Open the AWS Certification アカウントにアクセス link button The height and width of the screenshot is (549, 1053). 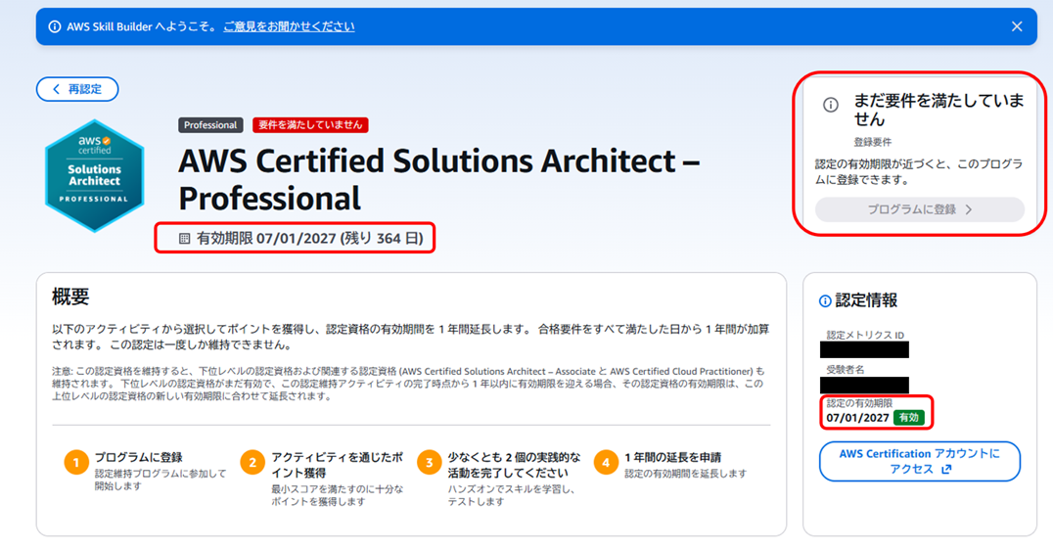click(x=919, y=461)
